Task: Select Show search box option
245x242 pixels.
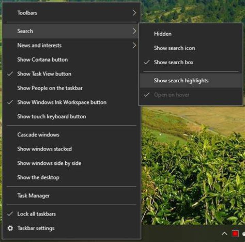Action: 191,62
